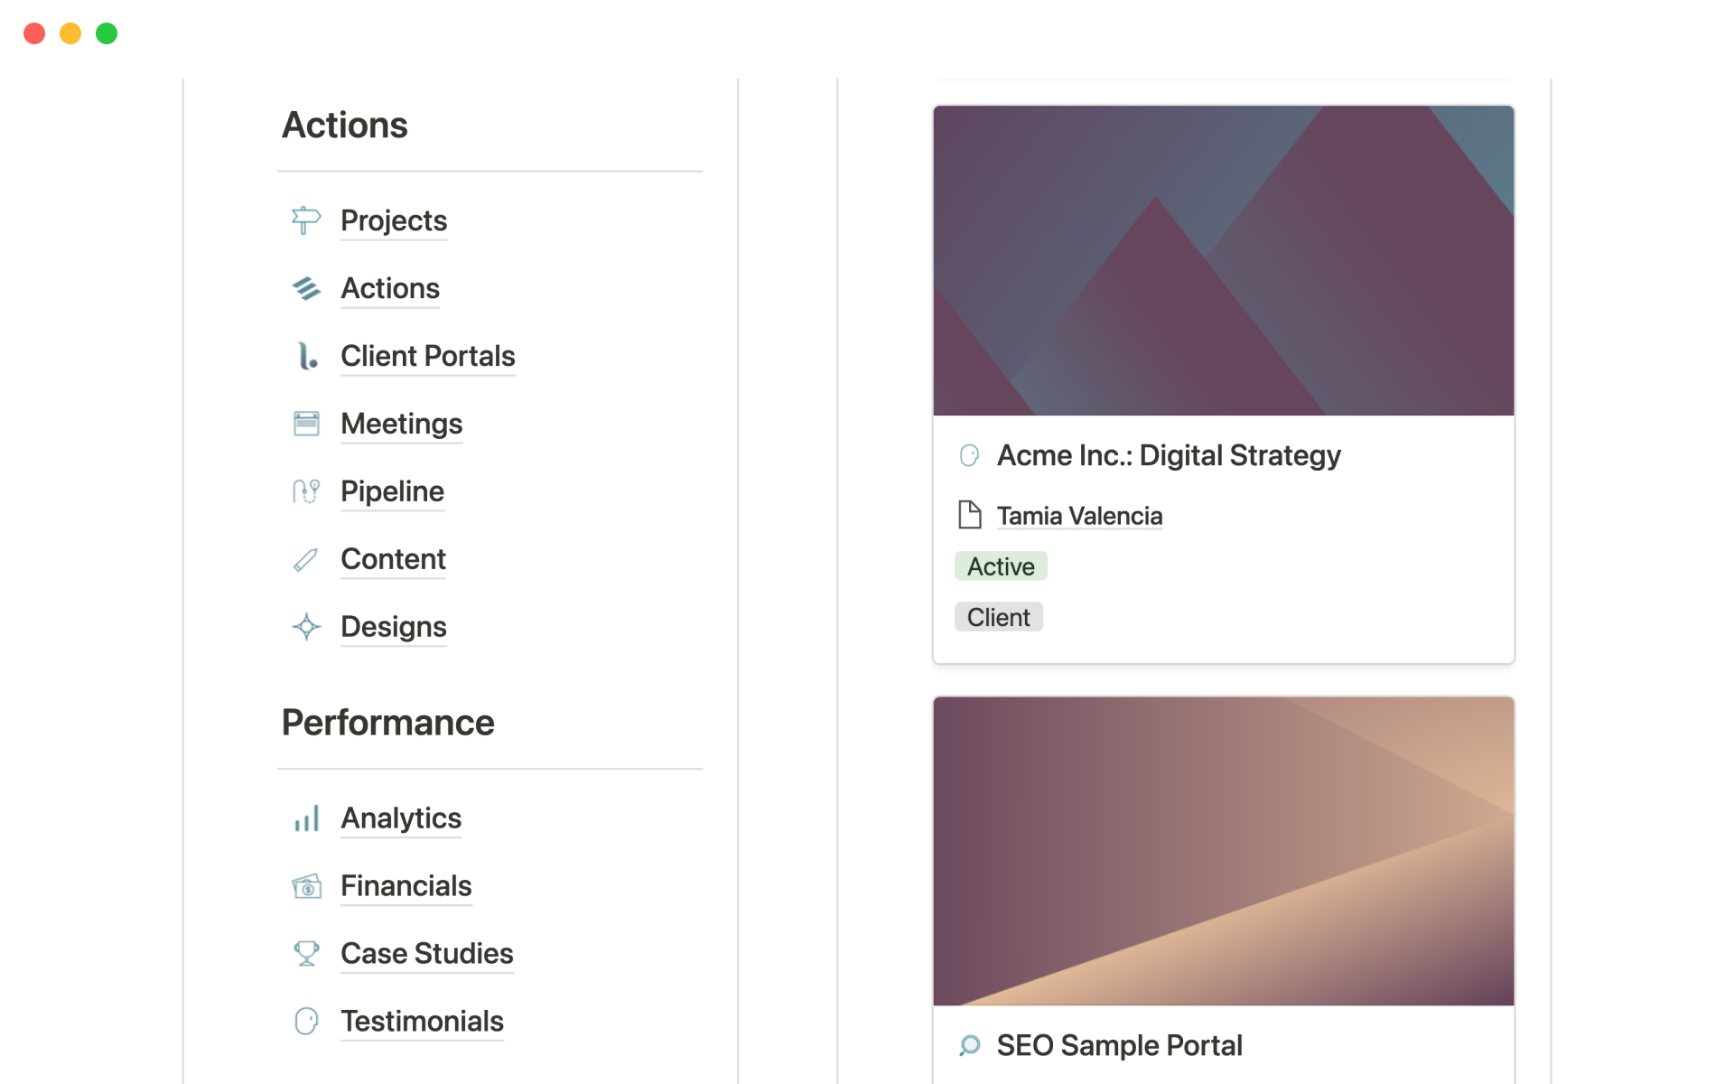Click the trophy icon beside Case Studies
The image size is (1734, 1084).
306,954
